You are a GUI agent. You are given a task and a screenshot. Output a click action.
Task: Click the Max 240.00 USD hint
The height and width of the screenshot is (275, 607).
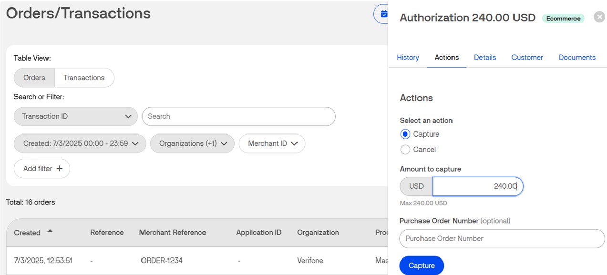click(x=423, y=203)
